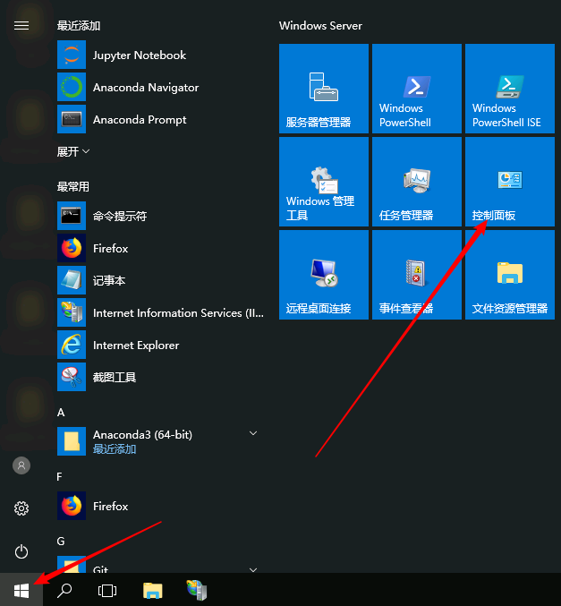Click the Windows Start button
Screen dimensions: 561x606
tap(21, 590)
